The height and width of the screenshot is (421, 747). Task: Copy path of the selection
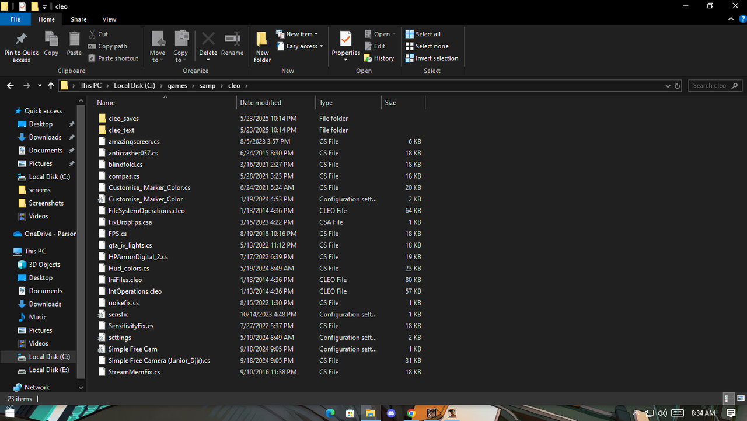(x=107, y=46)
